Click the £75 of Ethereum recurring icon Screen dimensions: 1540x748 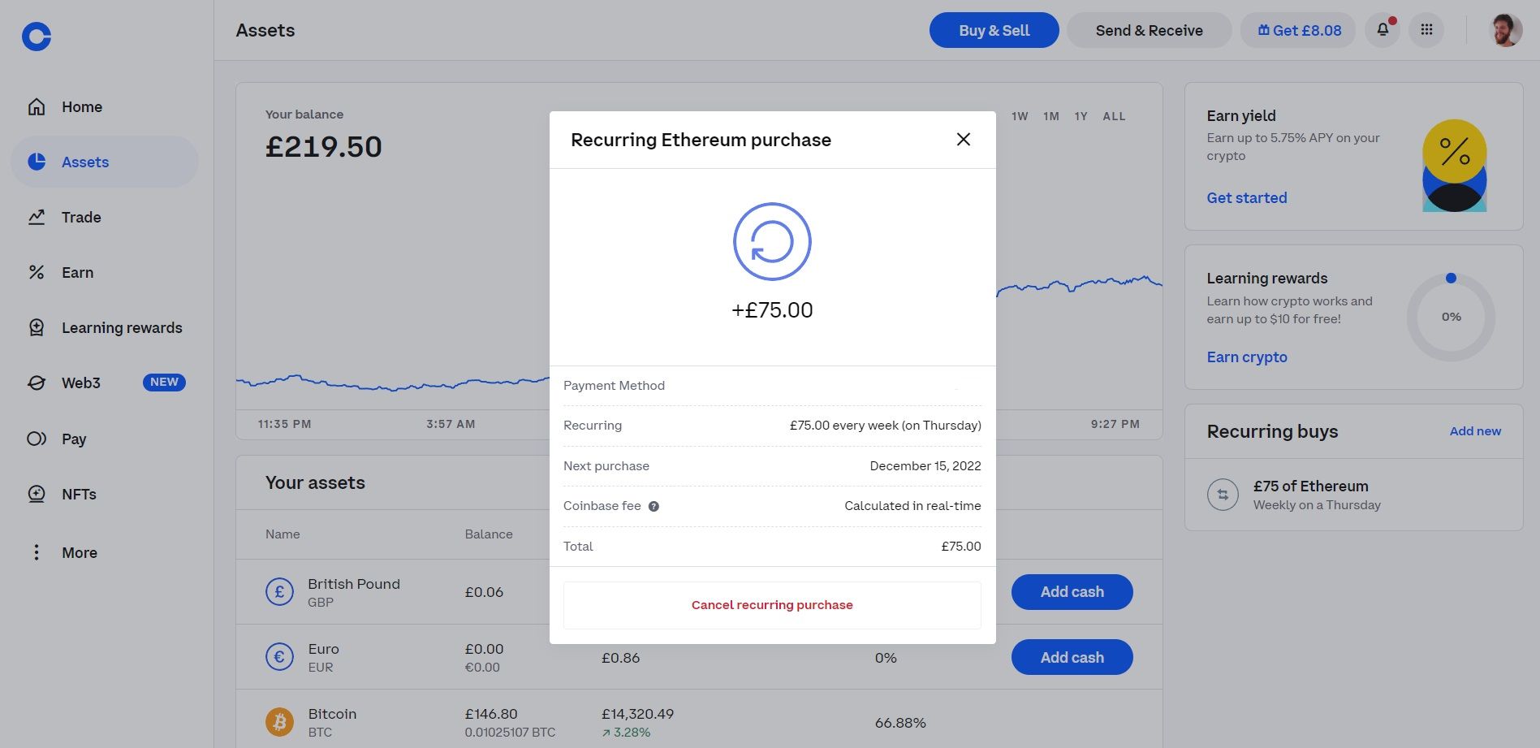pyautogui.click(x=1223, y=495)
